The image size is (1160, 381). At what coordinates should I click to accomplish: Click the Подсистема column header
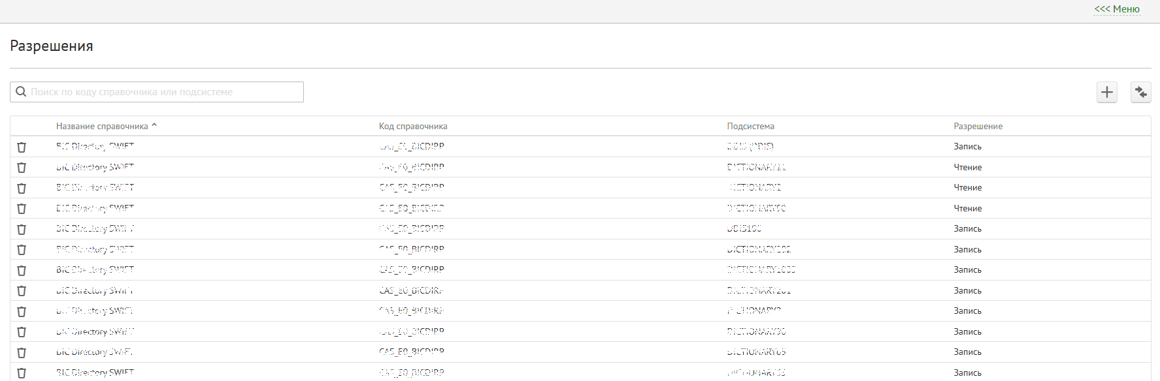click(750, 127)
